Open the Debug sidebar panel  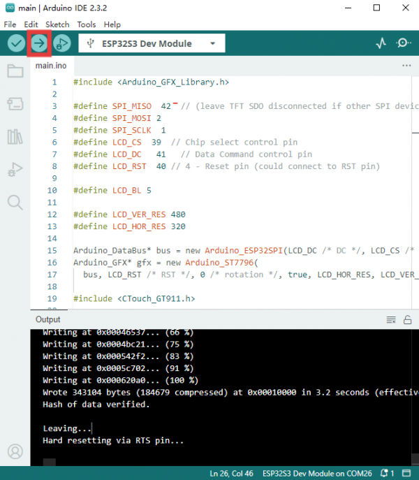(x=15, y=169)
